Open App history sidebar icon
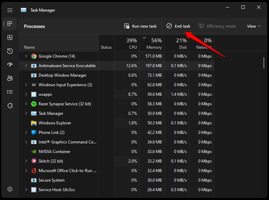 click(10, 51)
